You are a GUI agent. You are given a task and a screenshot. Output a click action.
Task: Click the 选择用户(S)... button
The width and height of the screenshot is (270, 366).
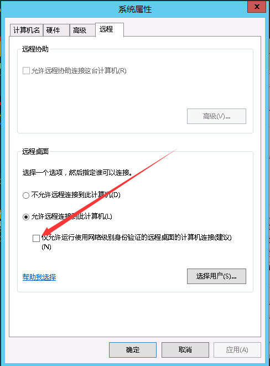[x=216, y=276]
